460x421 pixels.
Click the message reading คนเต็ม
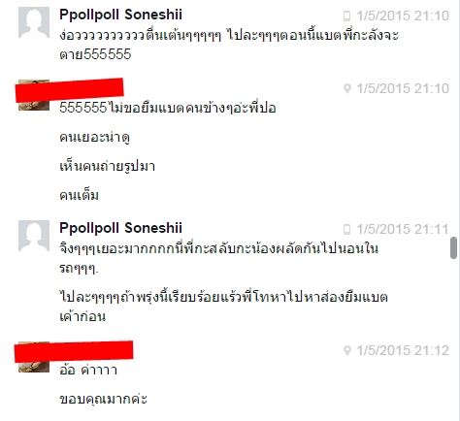80,195
